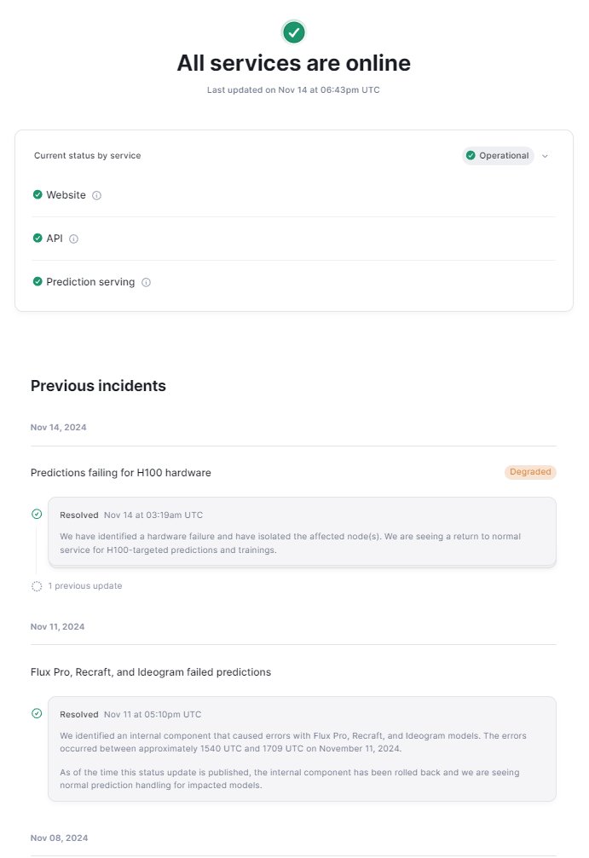Click the large green checkmark status icon
The width and height of the screenshot is (589, 858).
294,32
